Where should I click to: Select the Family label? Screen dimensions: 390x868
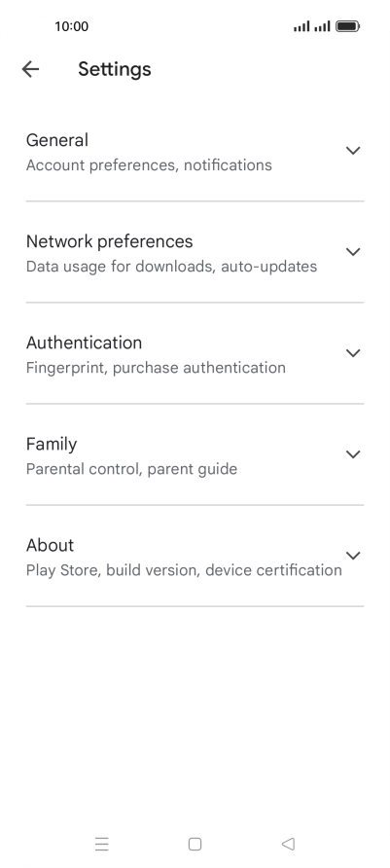click(x=52, y=444)
